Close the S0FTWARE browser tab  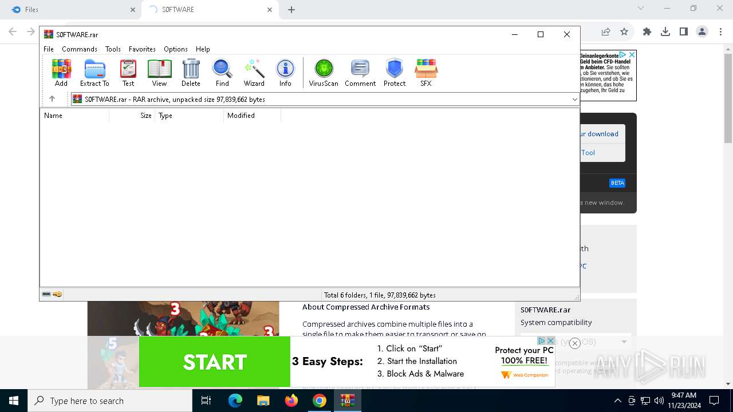(270, 10)
